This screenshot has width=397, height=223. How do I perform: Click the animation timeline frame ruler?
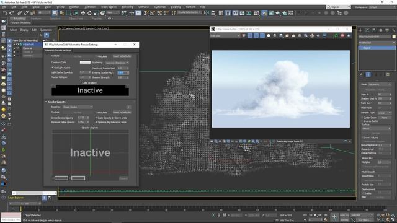(x=203, y=209)
